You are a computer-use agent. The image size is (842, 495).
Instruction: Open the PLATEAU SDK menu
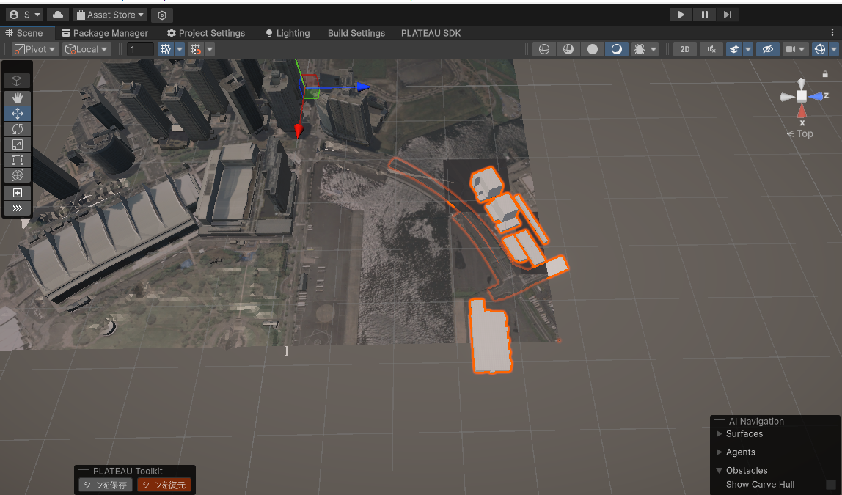coord(431,33)
